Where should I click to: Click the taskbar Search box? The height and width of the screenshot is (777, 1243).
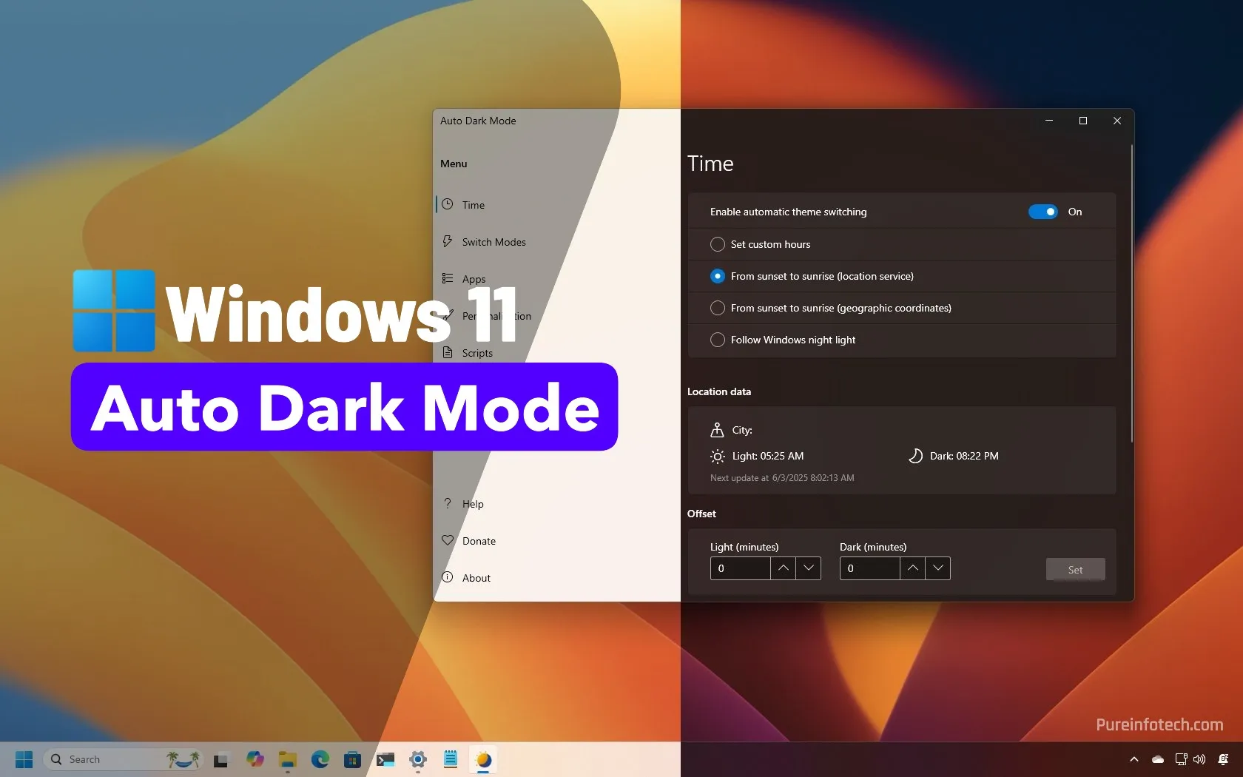coord(122,759)
